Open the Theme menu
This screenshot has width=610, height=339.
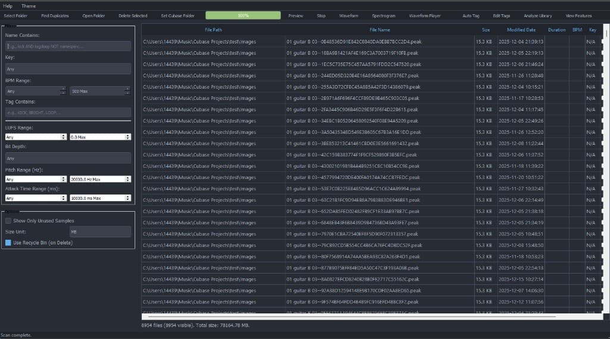pos(29,6)
